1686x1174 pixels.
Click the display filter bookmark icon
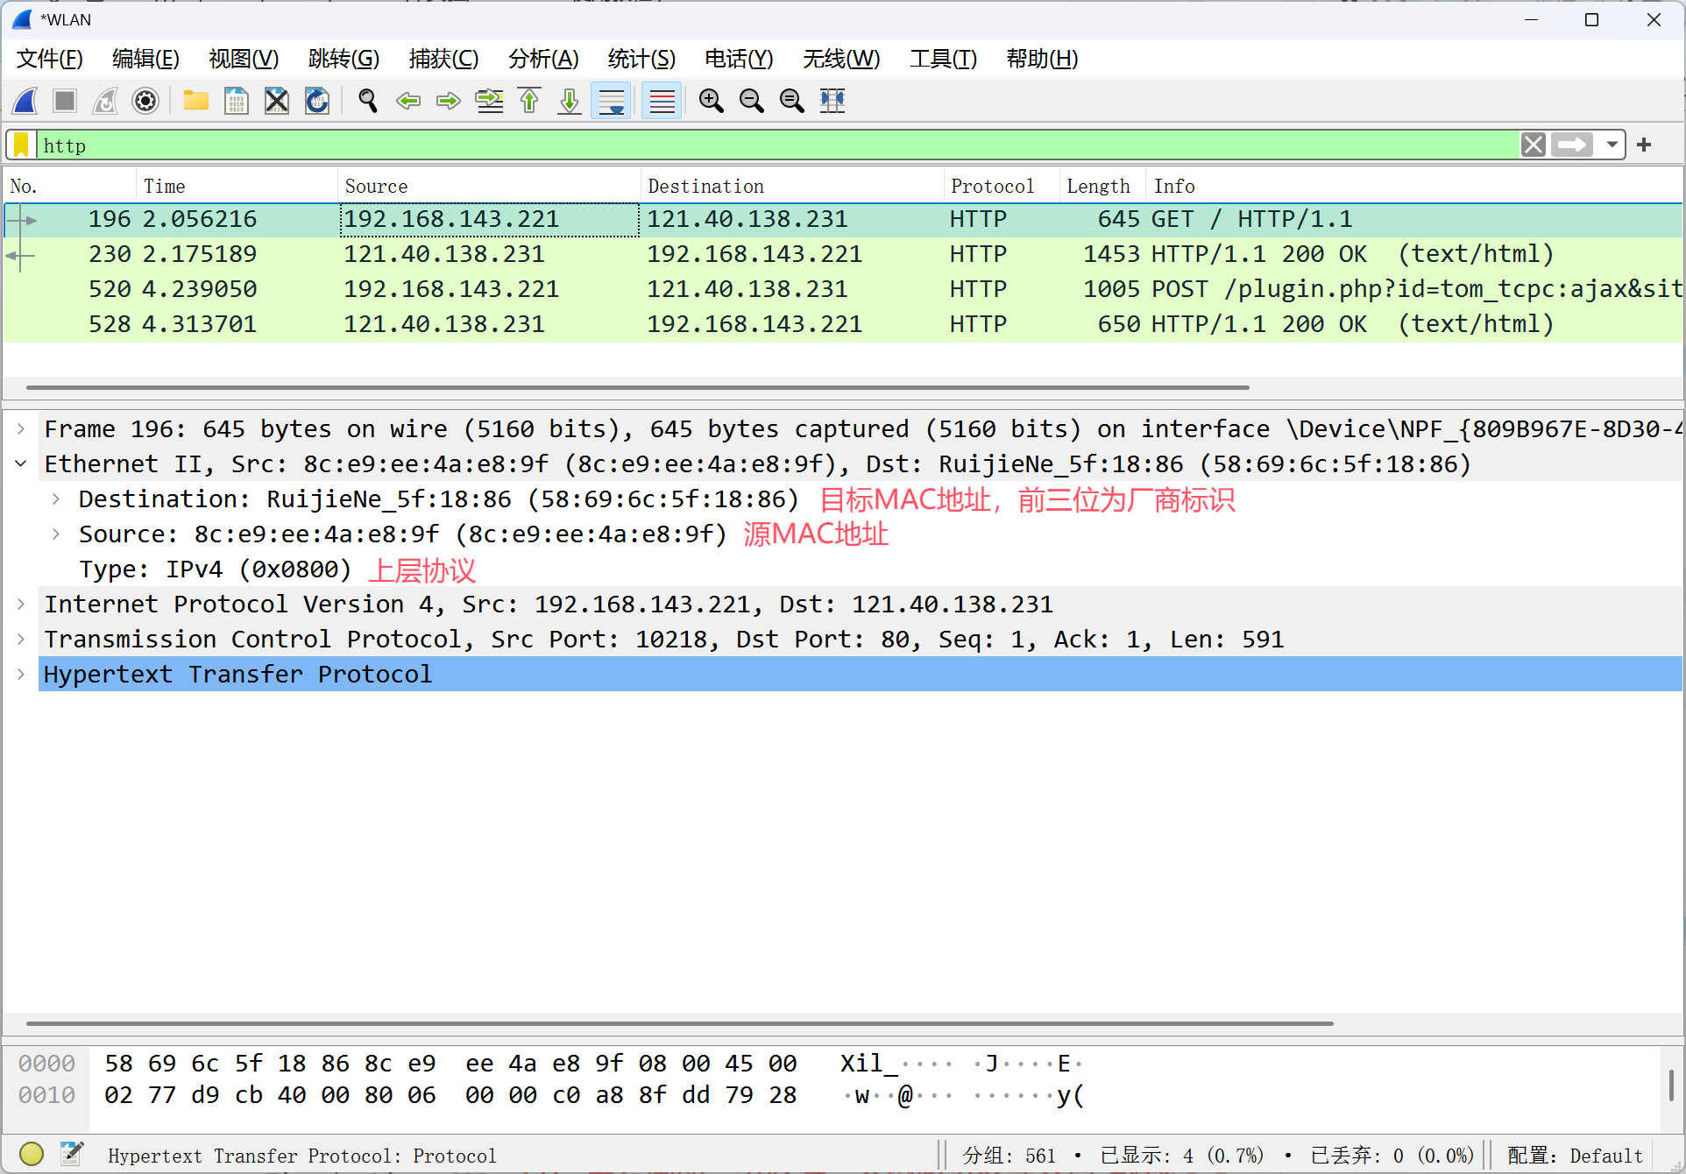pos(21,145)
